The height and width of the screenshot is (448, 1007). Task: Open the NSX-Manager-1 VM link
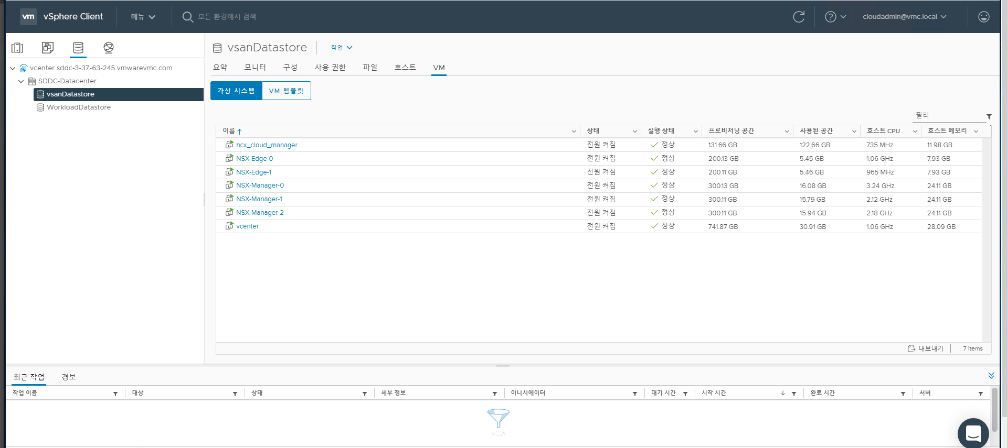[x=259, y=199]
